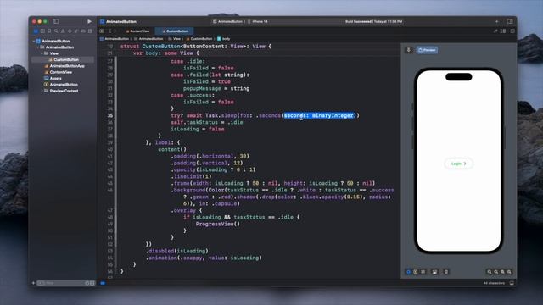The image size is (543, 305).
Task: Open the Breakpoint navigator tab
Action: (83, 31)
